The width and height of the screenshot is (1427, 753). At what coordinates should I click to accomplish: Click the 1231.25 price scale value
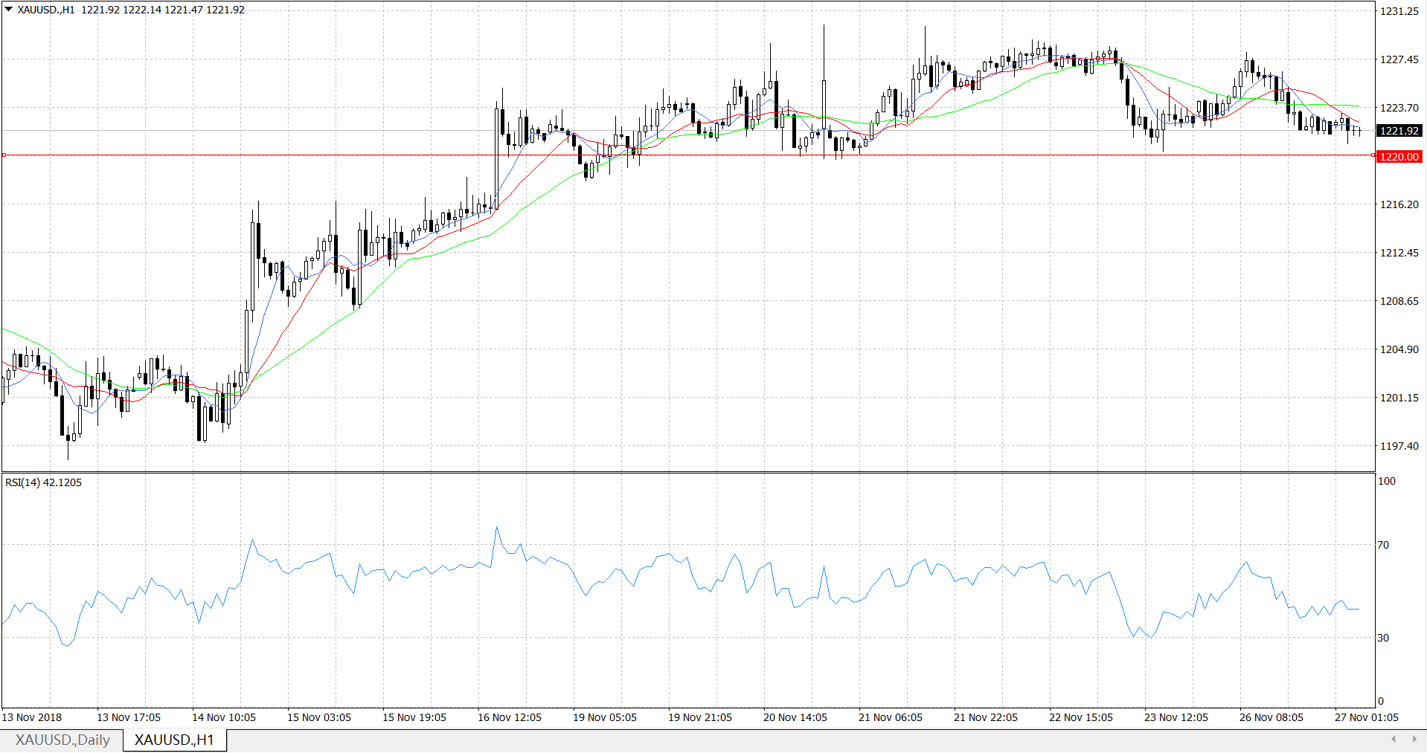(1399, 11)
